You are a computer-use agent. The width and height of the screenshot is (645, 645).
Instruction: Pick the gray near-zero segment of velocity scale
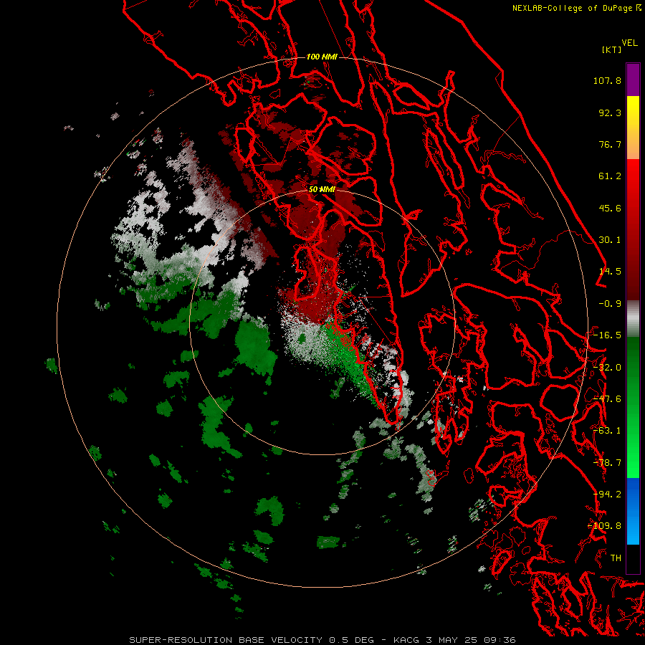633,319
